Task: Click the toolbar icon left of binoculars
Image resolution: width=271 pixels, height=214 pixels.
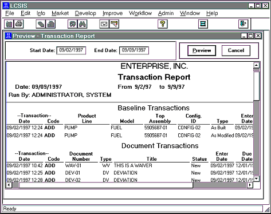Action: click(73, 24)
